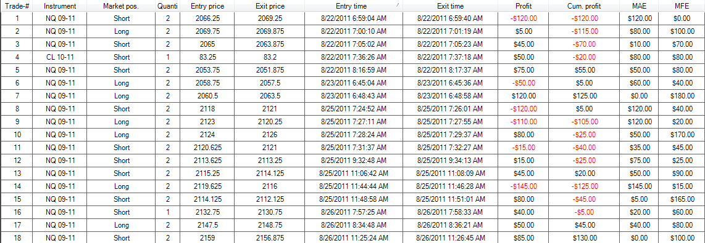Screen dimensions: 705x243
Task: Select the CL 10-11 instrument cell
Action: pyautogui.click(x=60, y=57)
